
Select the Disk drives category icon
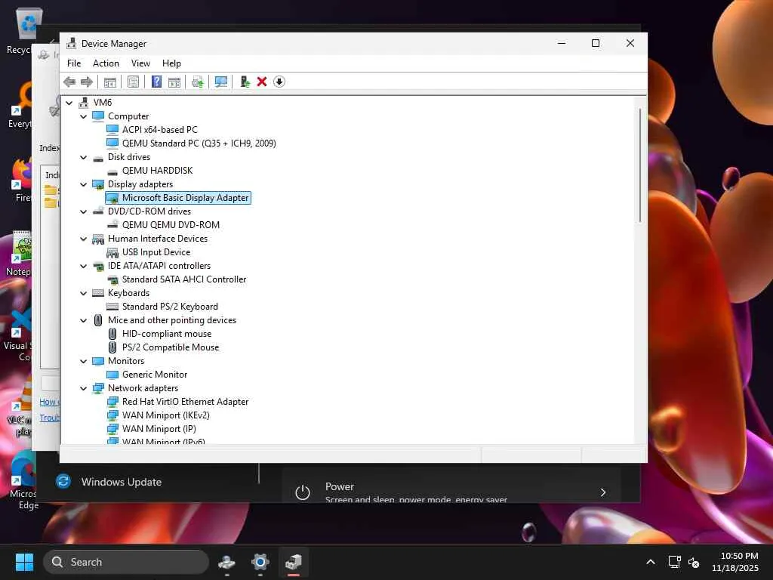point(98,157)
